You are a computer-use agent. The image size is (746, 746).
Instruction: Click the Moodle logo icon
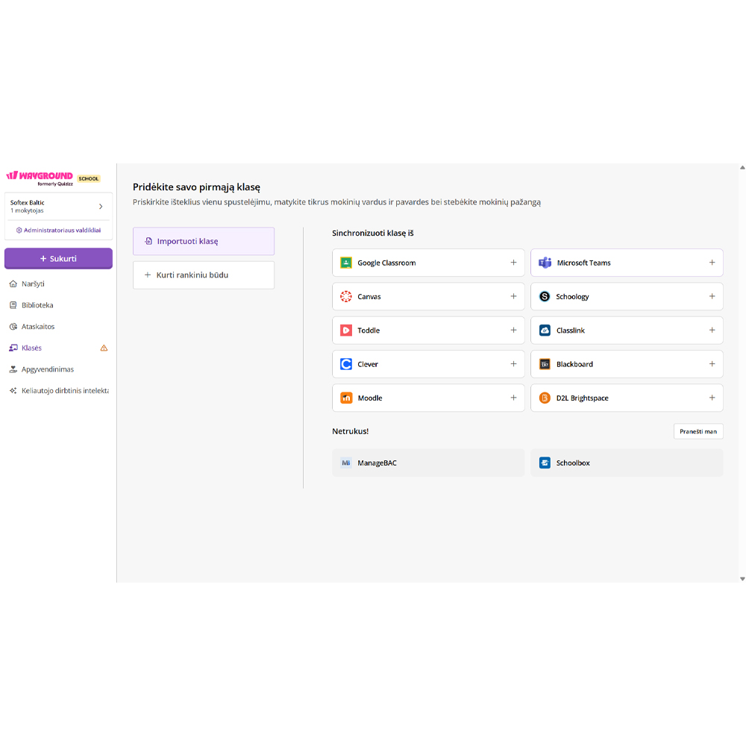[x=346, y=398]
